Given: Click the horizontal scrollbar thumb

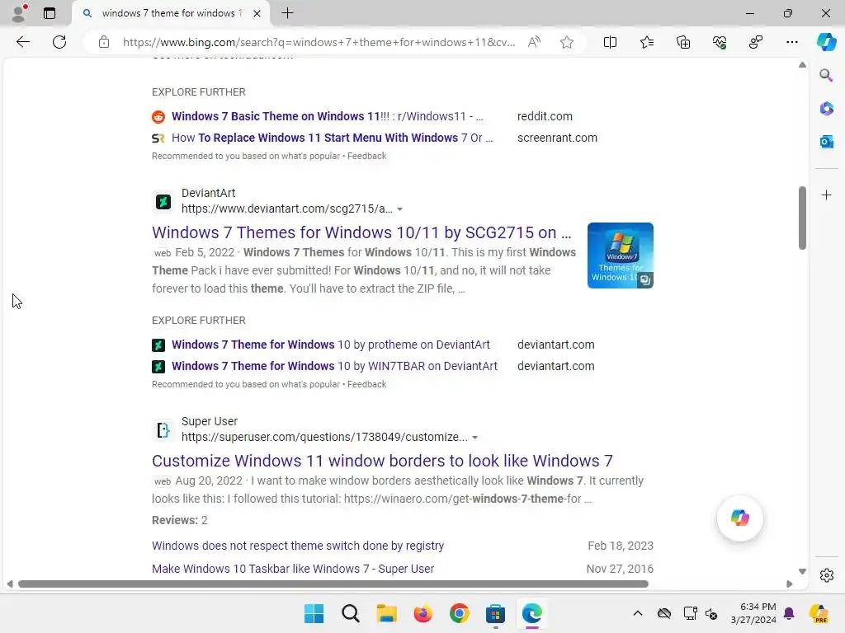Looking at the screenshot, I should tap(333, 584).
